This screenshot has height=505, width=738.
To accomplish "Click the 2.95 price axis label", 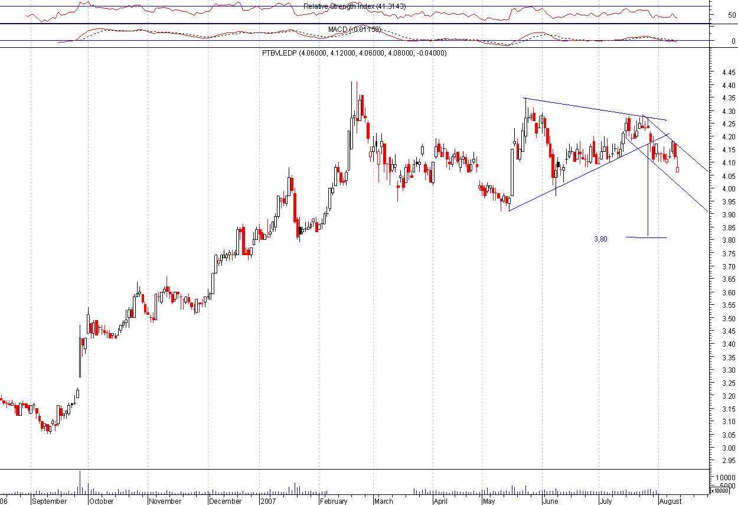I will click(x=729, y=461).
